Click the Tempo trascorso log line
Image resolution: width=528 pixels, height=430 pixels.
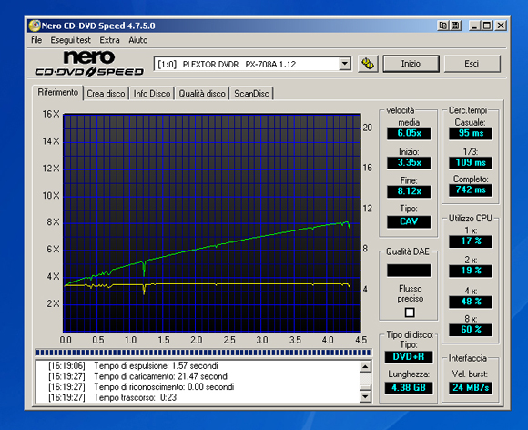pyautogui.click(x=113, y=397)
